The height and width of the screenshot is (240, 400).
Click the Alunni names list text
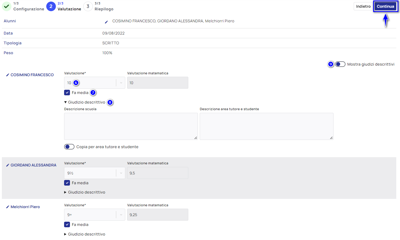pyautogui.click(x=173, y=21)
